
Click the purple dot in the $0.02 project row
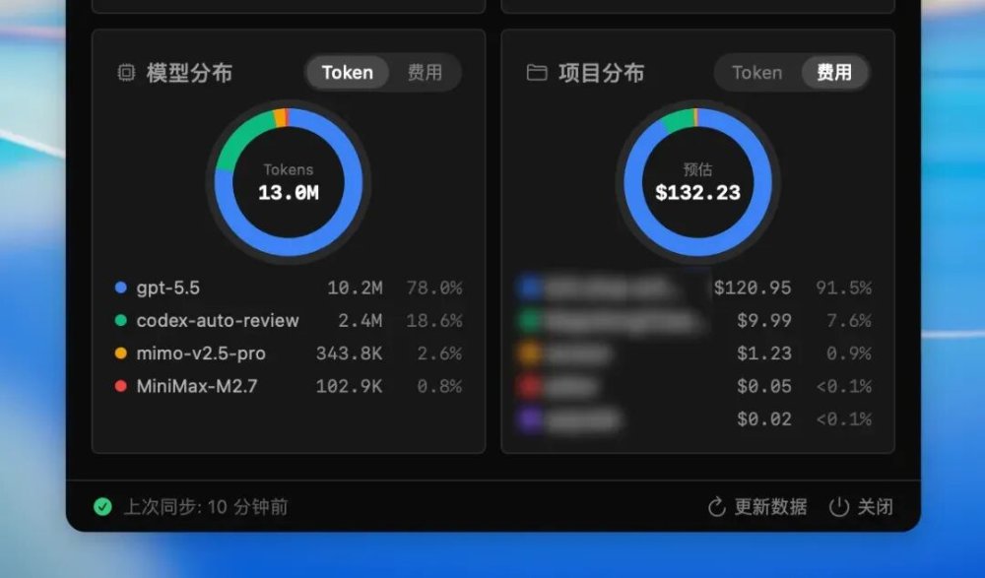530,419
